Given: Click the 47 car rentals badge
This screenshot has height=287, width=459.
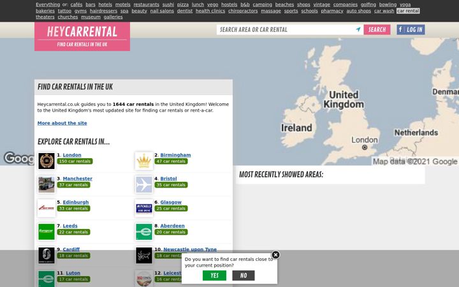Looking at the screenshot, I should tap(171, 161).
